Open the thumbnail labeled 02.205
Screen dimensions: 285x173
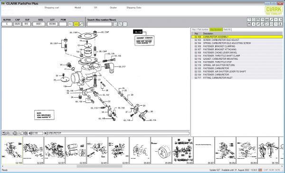click(x=33, y=151)
